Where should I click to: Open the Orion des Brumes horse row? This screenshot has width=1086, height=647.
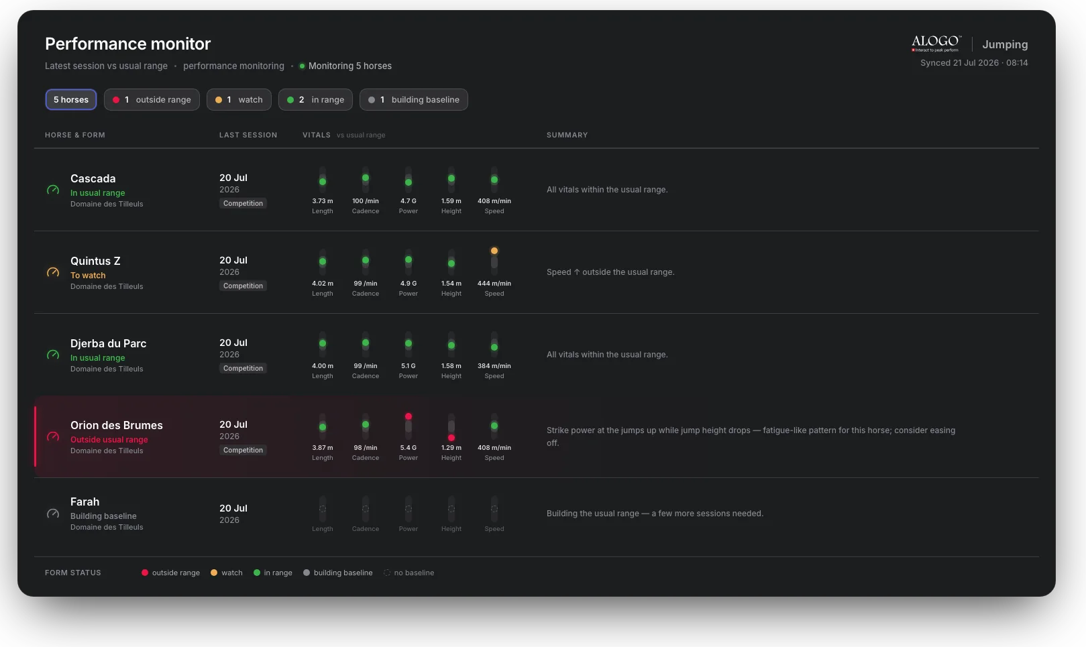(537, 436)
